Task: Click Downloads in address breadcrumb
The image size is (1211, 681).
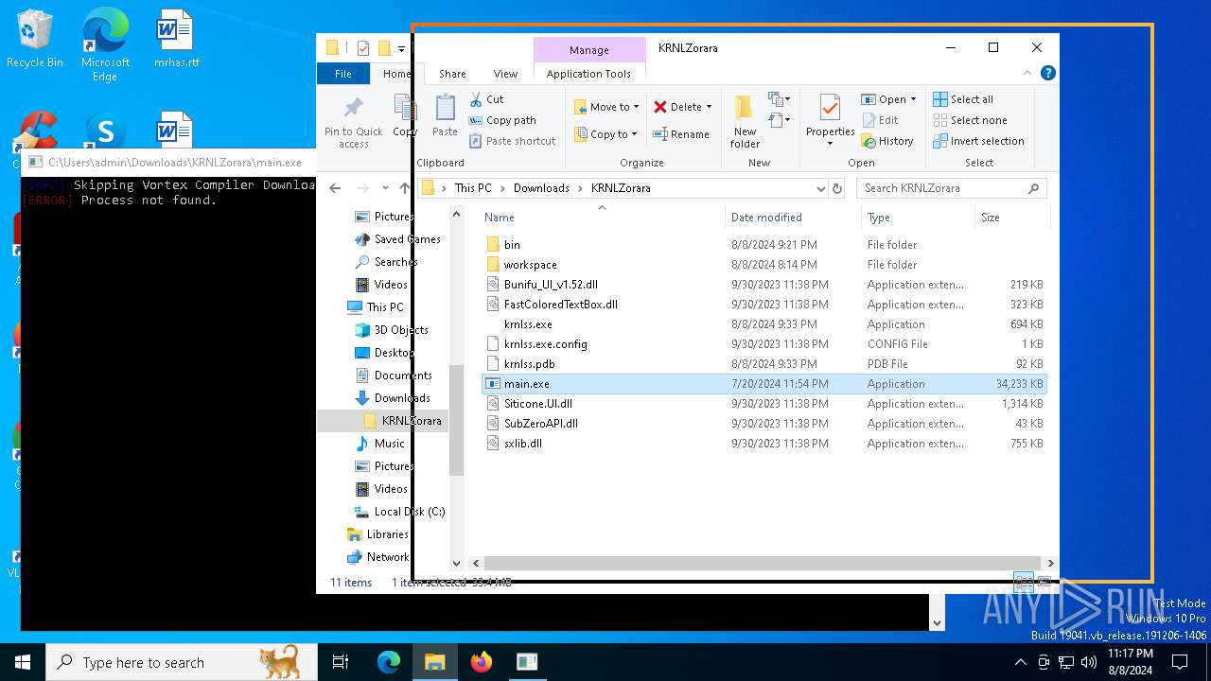Action: pos(541,188)
